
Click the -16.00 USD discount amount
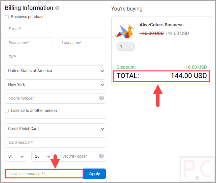tap(195, 67)
